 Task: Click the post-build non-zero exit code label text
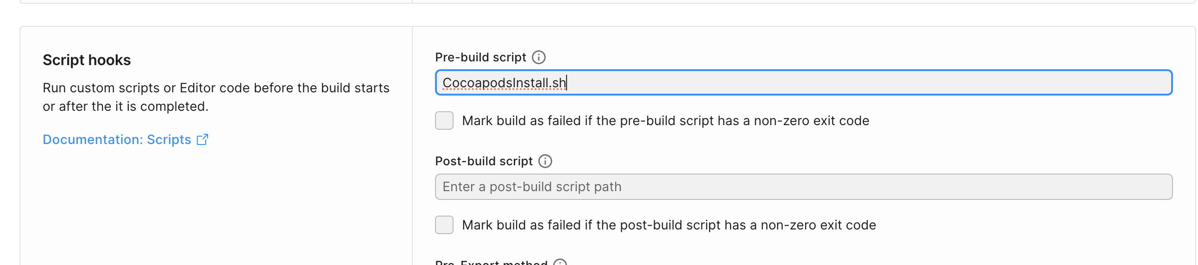tap(669, 225)
